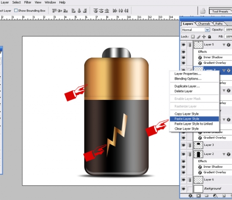Screen dimensions: 232x200
Task: Click Add layer mask icon at panel bottom
Action: pyautogui.click(x=198, y=196)
